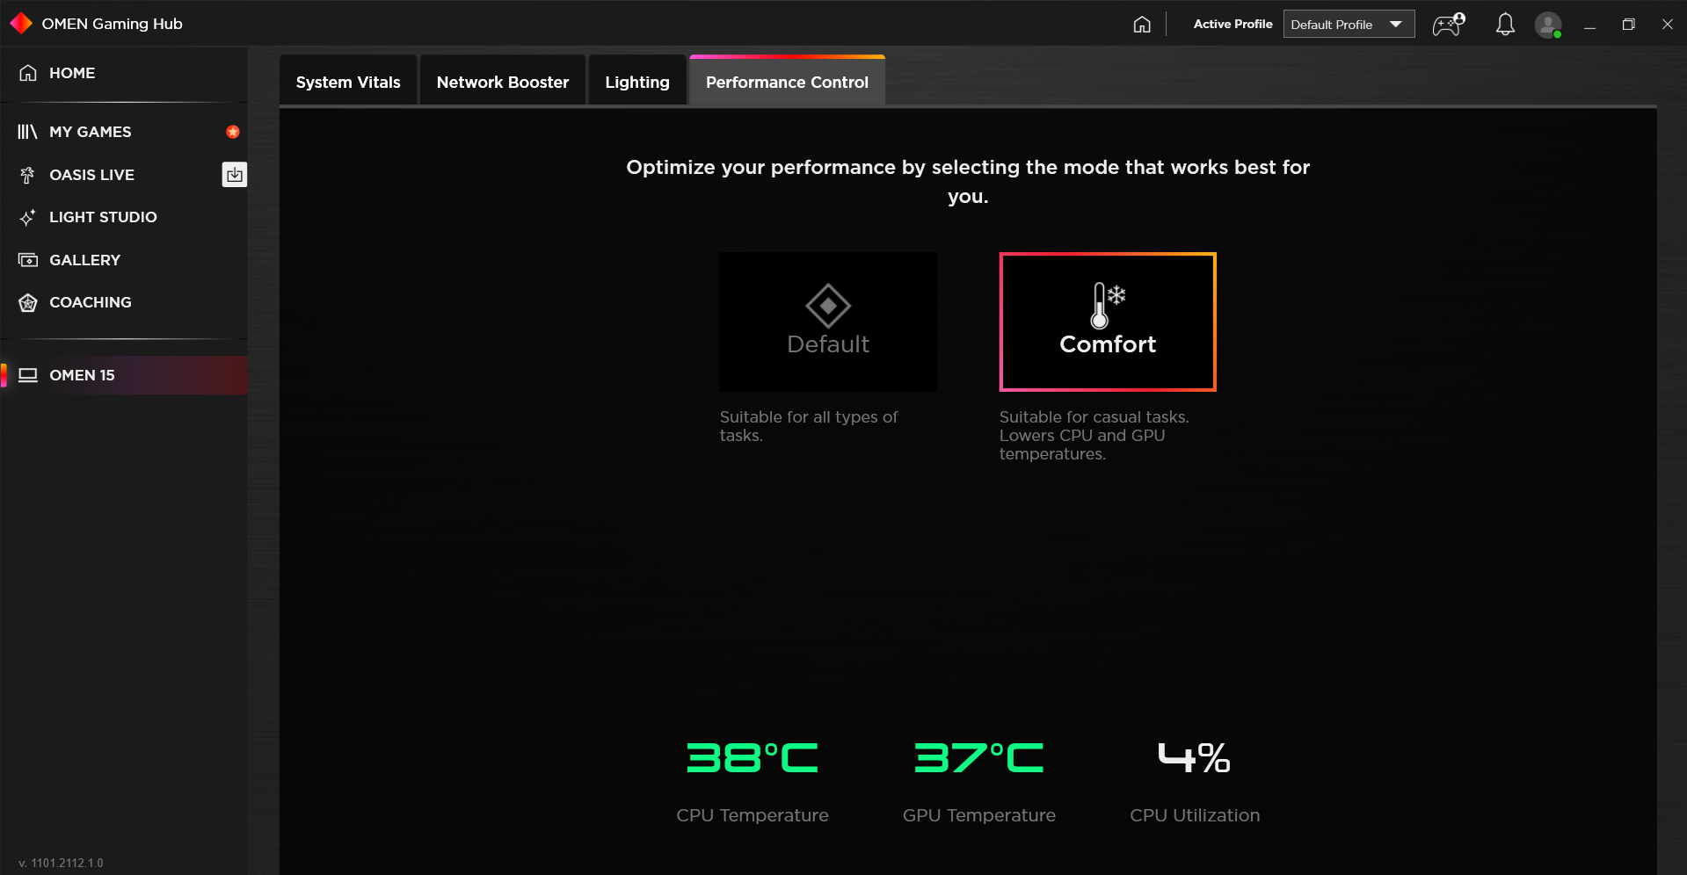Open the OMEN Gaming Hub home icon

coord(1141,24)
